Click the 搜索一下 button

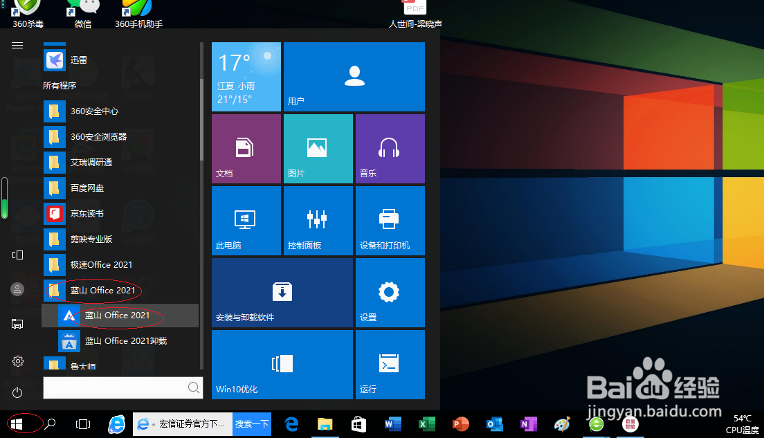252,424
